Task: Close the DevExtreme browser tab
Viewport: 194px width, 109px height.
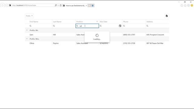Action: (86, 5)
